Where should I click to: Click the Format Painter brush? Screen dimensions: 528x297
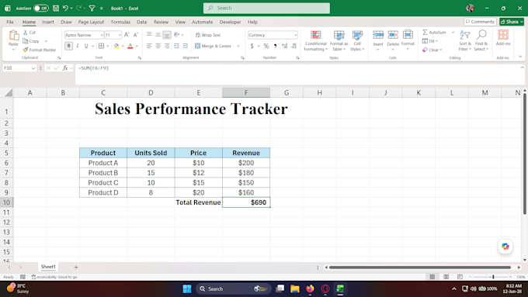pos(26,50)
